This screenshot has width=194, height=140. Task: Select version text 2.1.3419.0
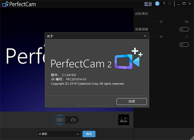69,75
